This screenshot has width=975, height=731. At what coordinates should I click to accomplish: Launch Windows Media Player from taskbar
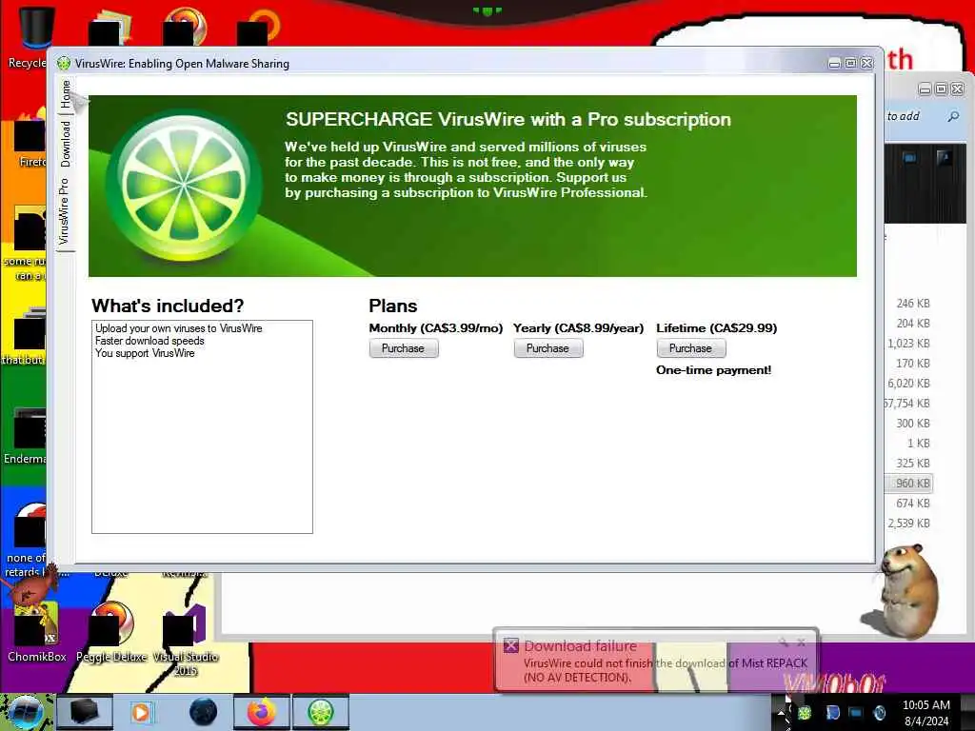click(x=141, y=712)
